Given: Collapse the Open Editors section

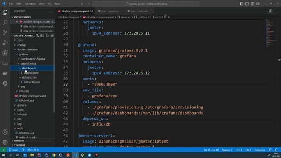Looking at the screenshot, I should point(12,17).
